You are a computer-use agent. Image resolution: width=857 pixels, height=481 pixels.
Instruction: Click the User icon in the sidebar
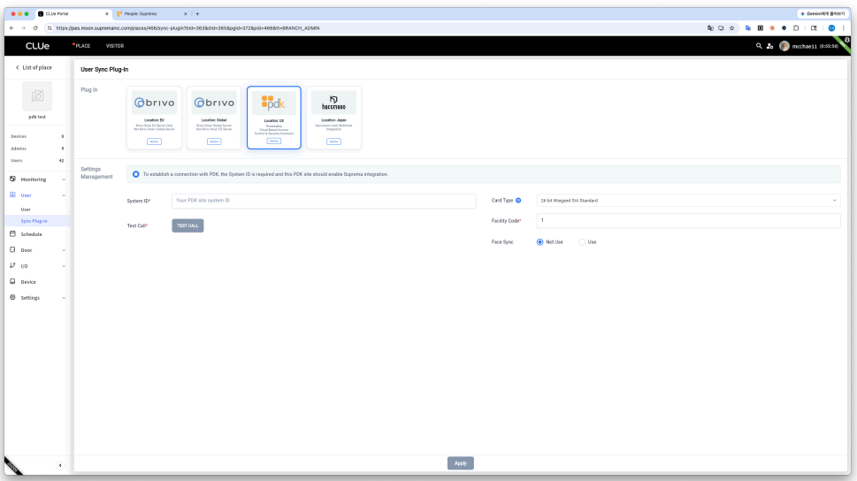(x=12, y=195)
